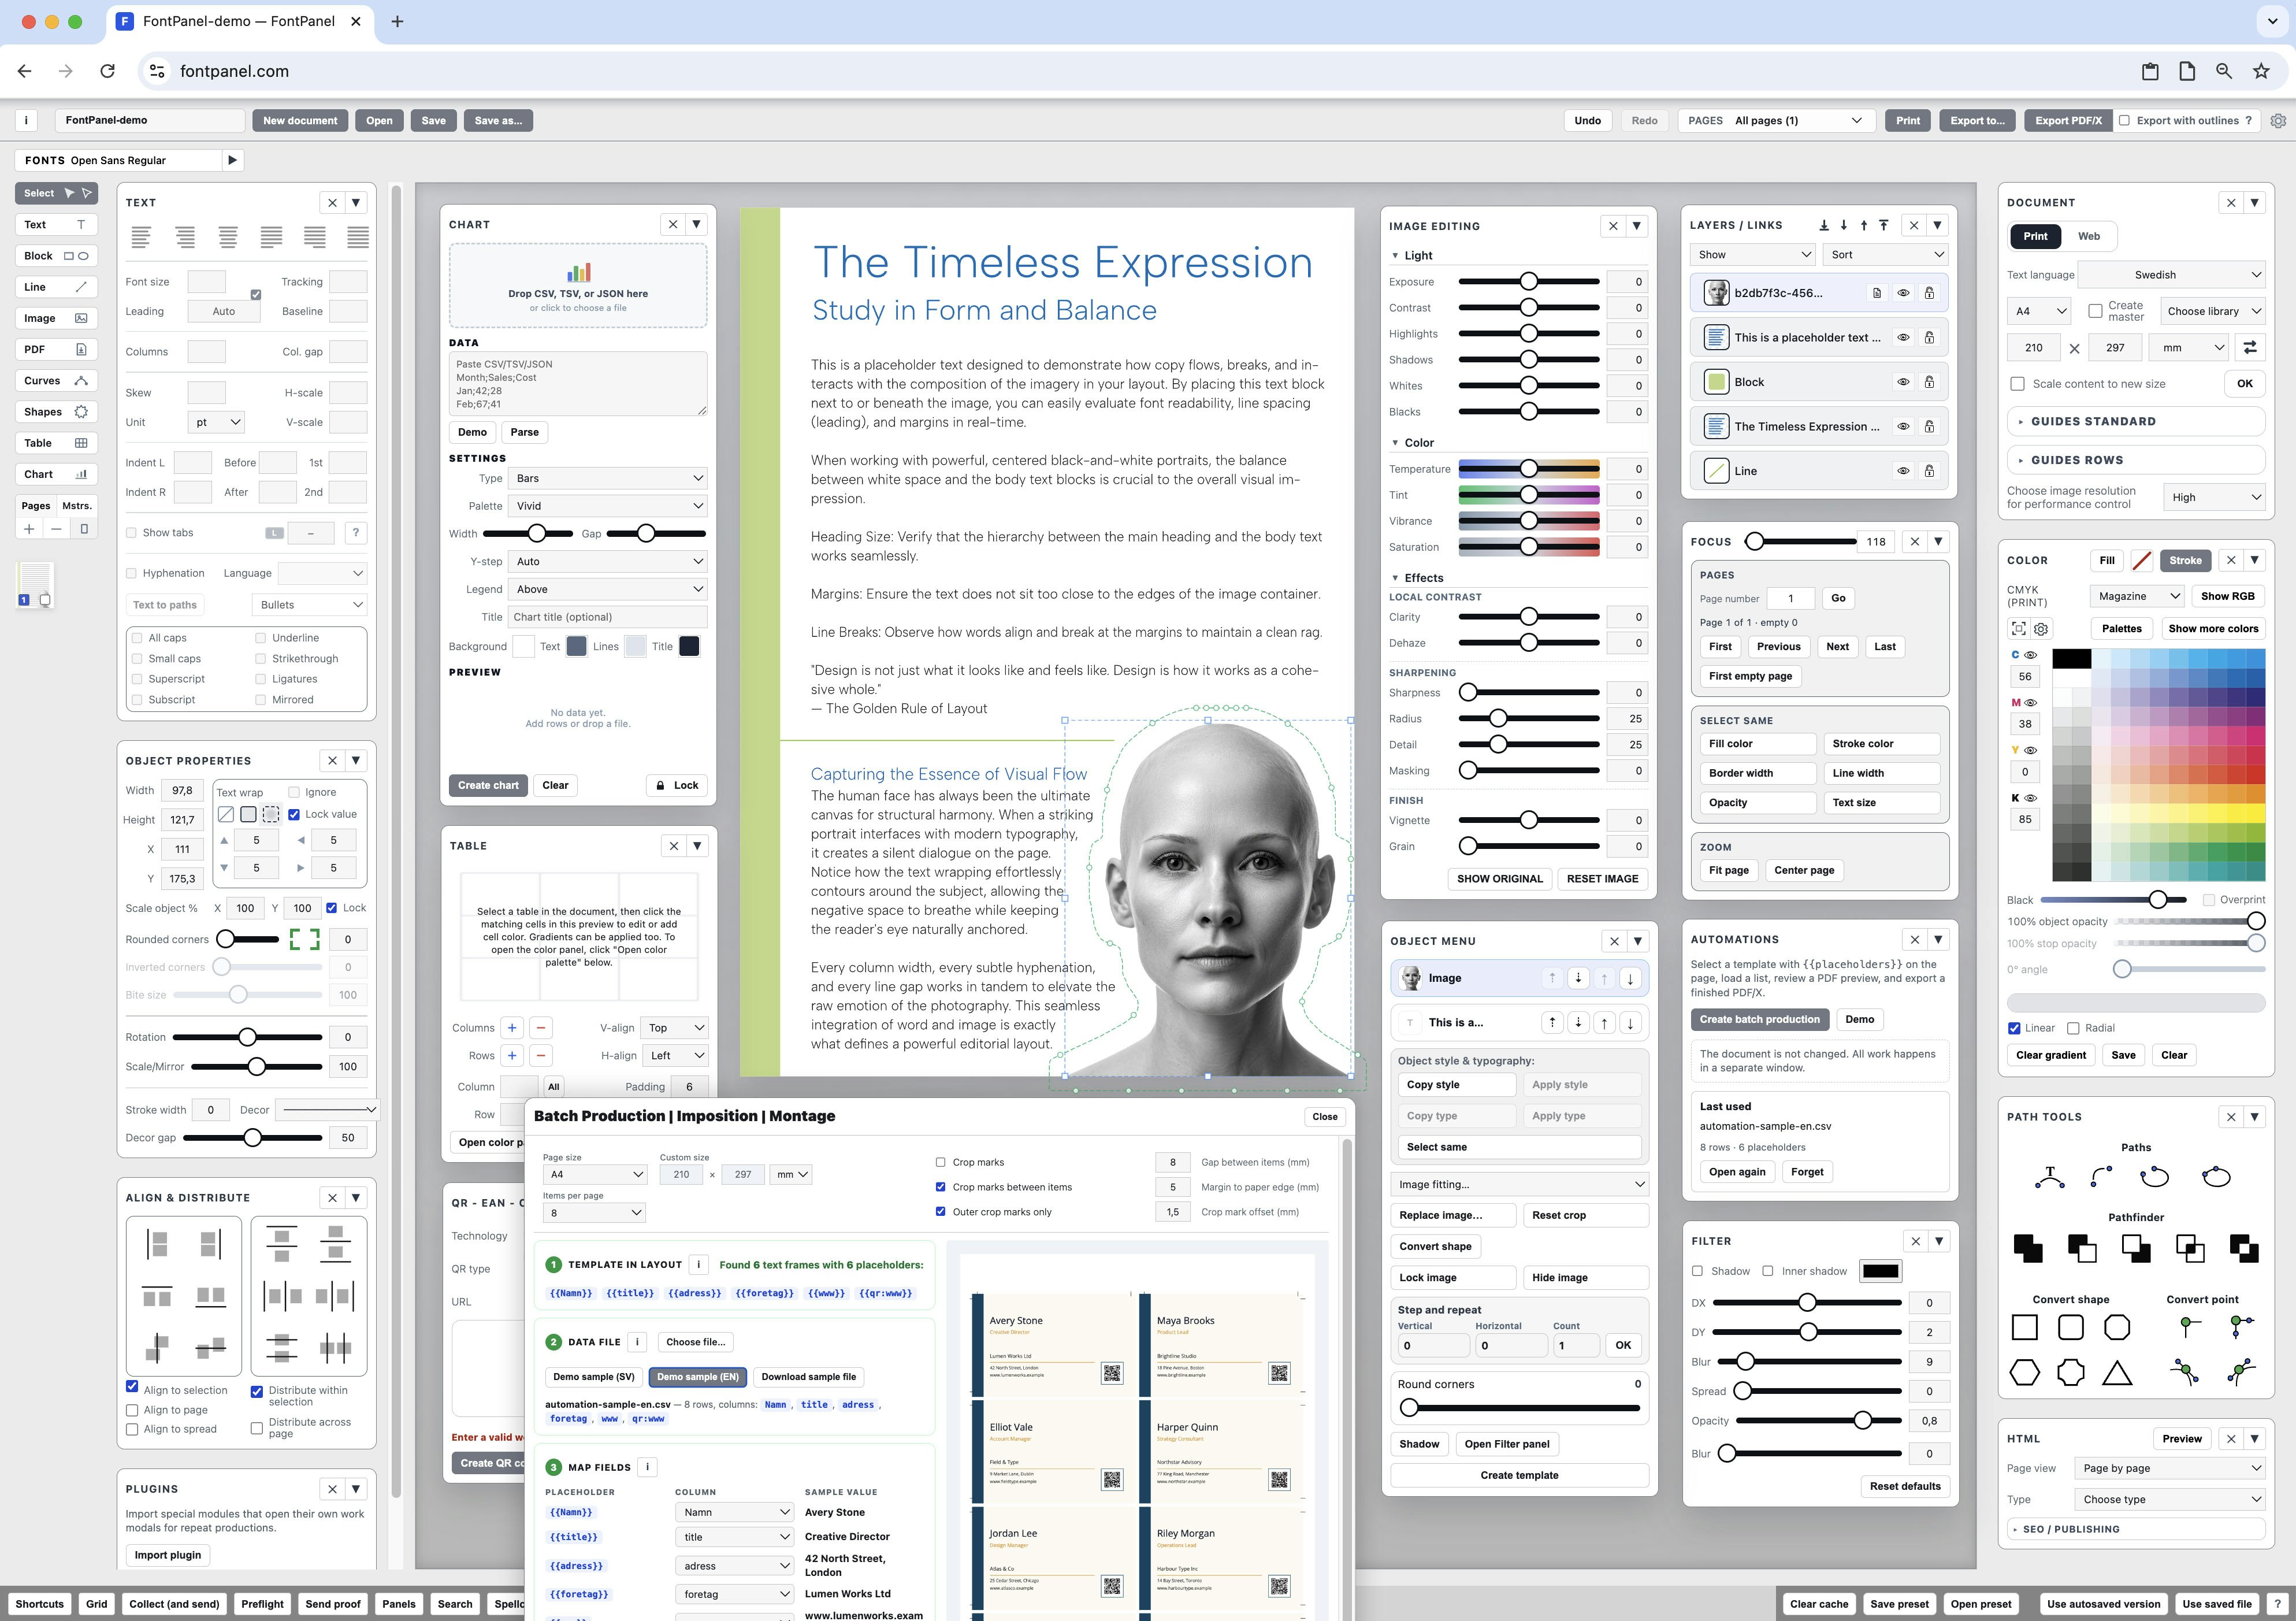Click the Block tool
Image resolution: width=2296 pixels, height=1621 pixels.
pos(56,256)
